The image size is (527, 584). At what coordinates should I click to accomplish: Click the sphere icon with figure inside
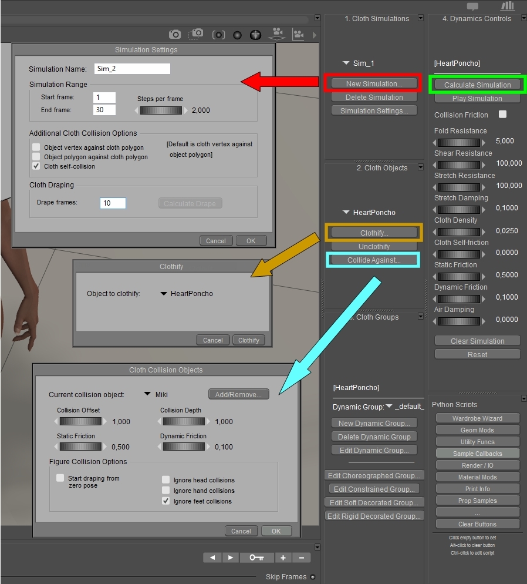pyautogui.click(x=255, y=35)
